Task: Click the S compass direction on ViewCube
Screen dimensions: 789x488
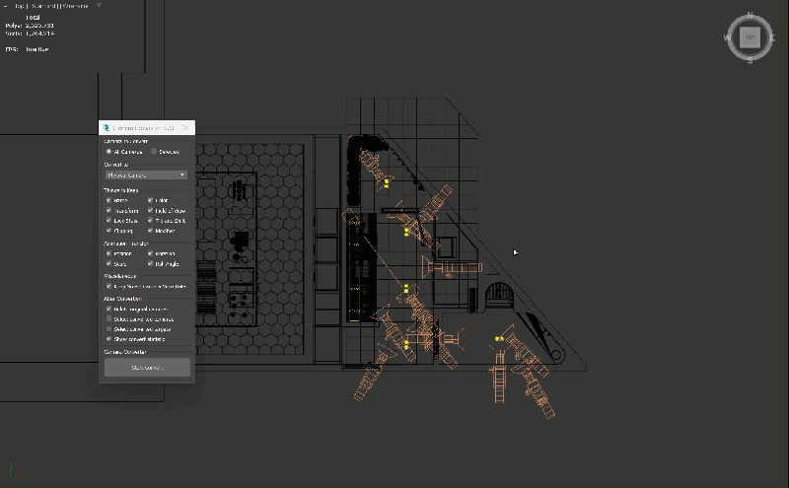Action: point(751,61)
